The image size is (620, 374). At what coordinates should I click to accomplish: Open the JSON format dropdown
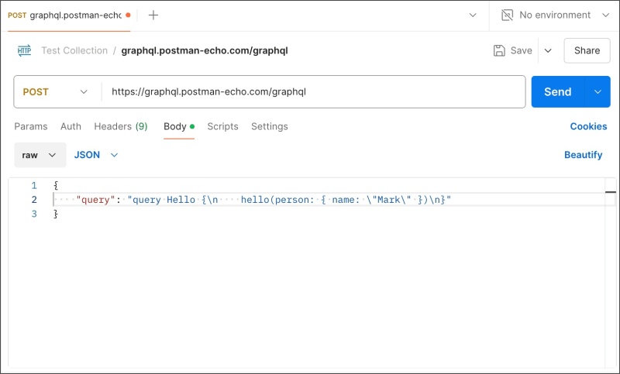click(96, 155)
